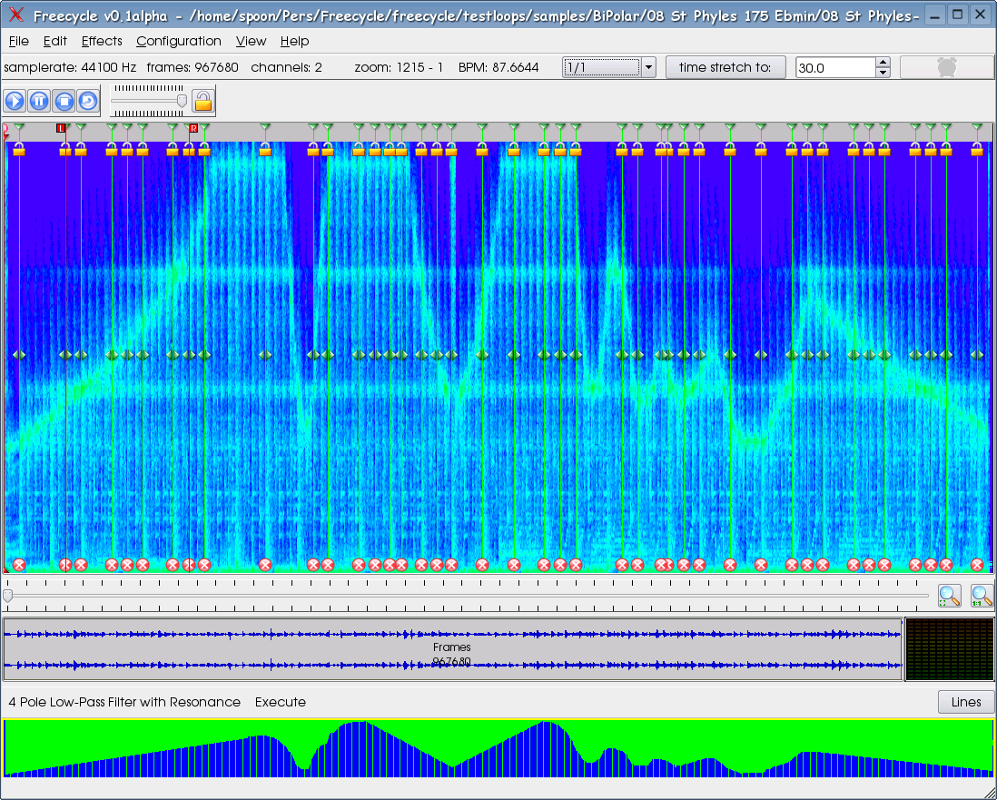Open the Effects menu
Image resolution: width=997 pixels, height=800 pixels.
point(102,41)
